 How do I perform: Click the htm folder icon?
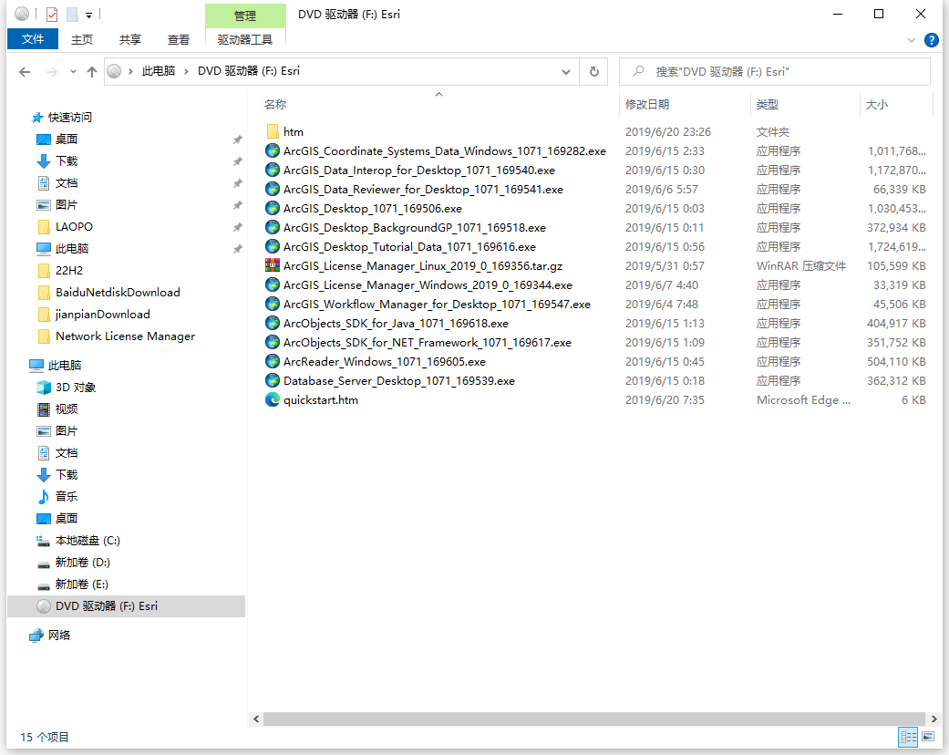click(x=273, y=131)
